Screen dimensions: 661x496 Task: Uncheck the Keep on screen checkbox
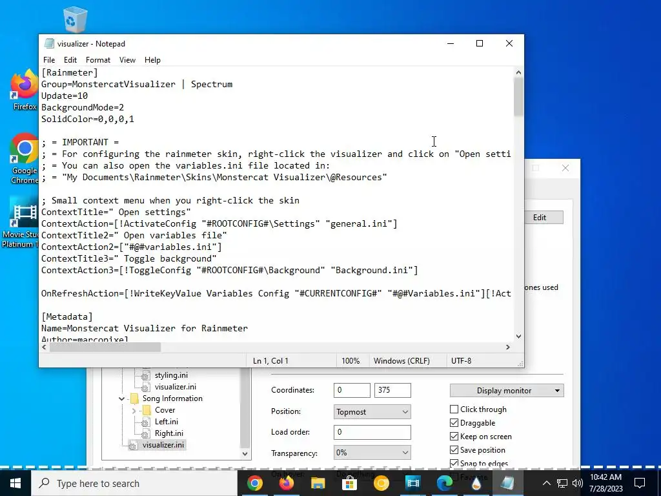pyautogui.click(x=454, y=436)
